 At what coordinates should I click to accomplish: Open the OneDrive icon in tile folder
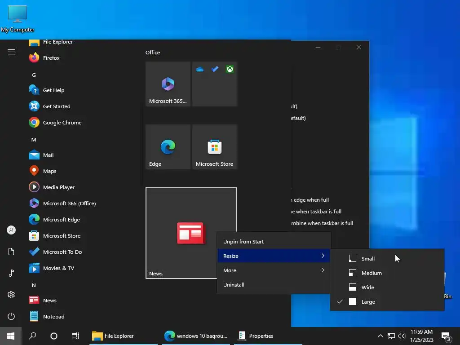point(200,69)
